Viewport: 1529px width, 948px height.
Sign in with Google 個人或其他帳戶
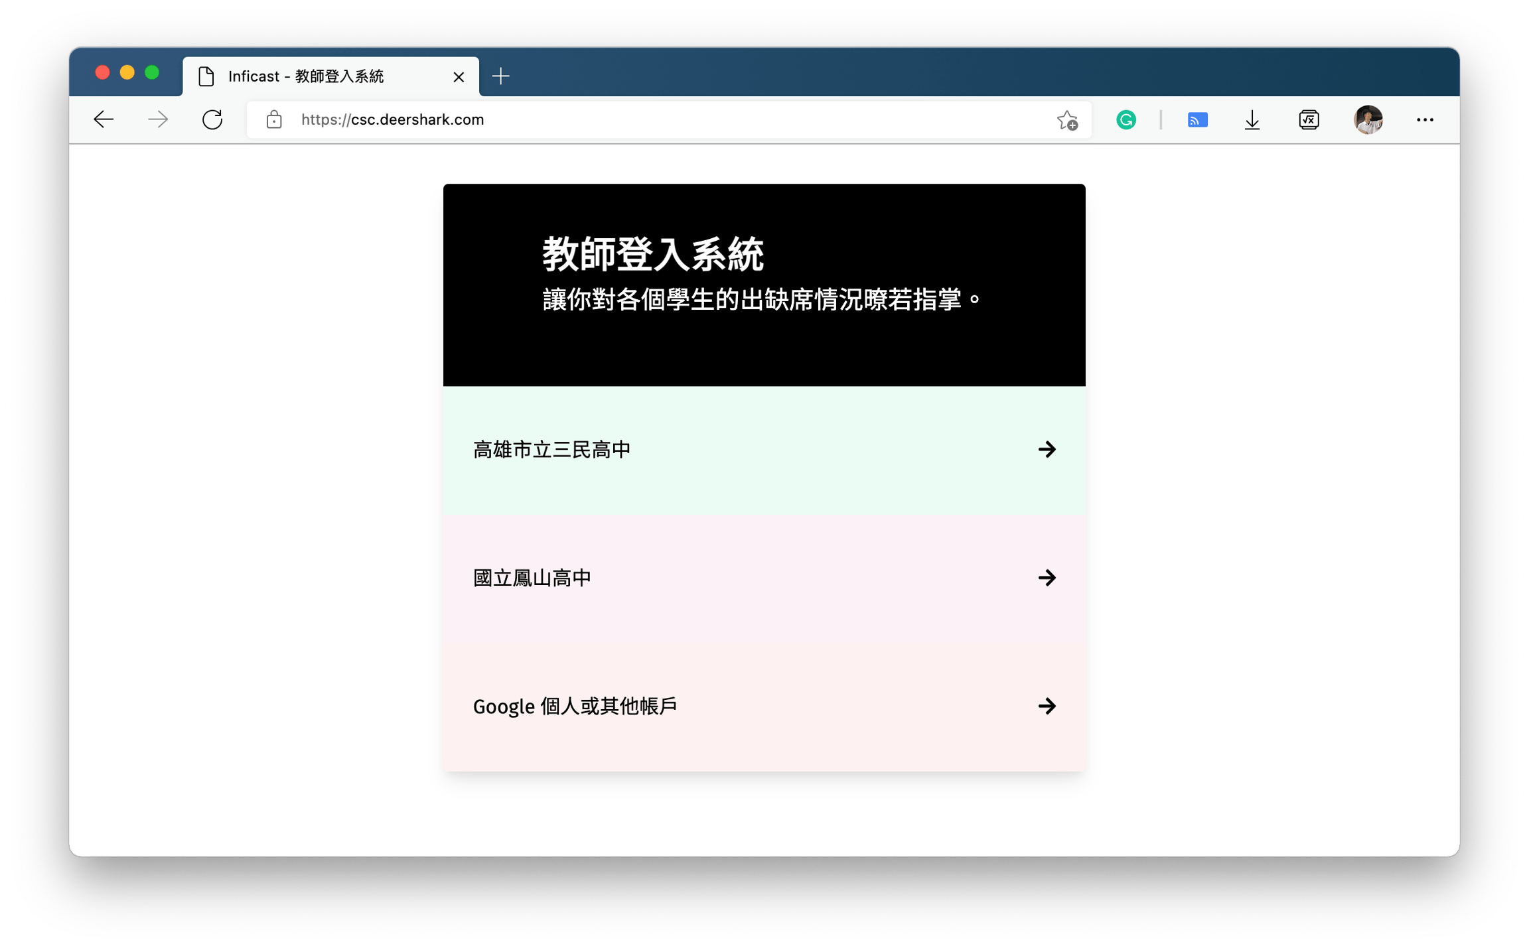pos(764,707)
